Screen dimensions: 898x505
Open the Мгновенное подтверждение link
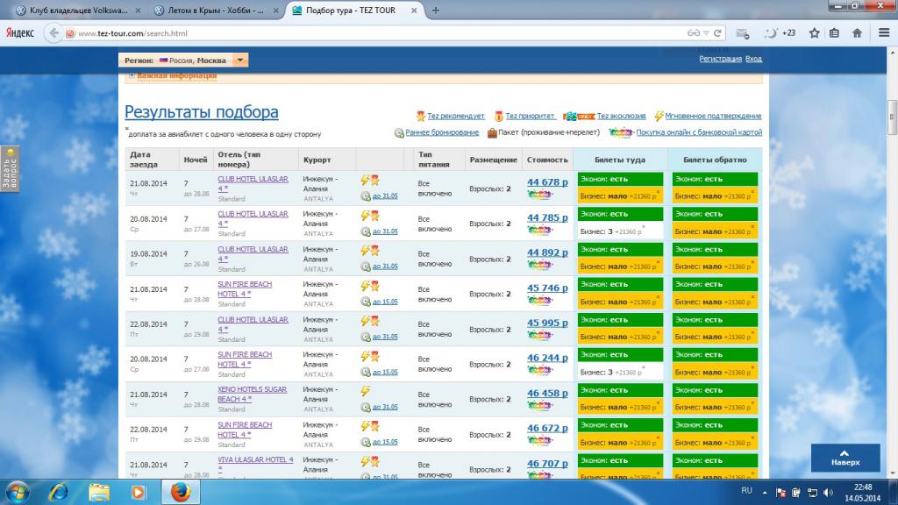click(713, 116)
